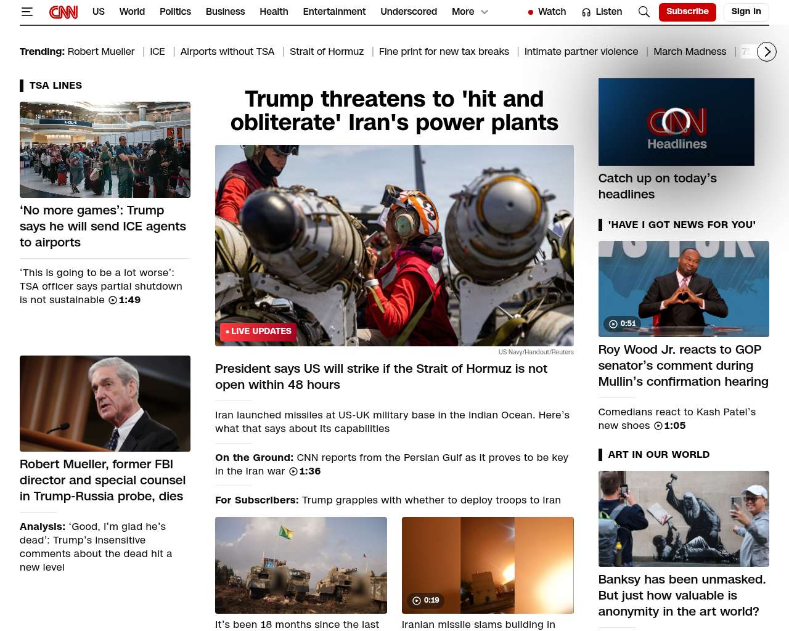Open the Banksy mural photo thumbnail

(x=684, y=519)
